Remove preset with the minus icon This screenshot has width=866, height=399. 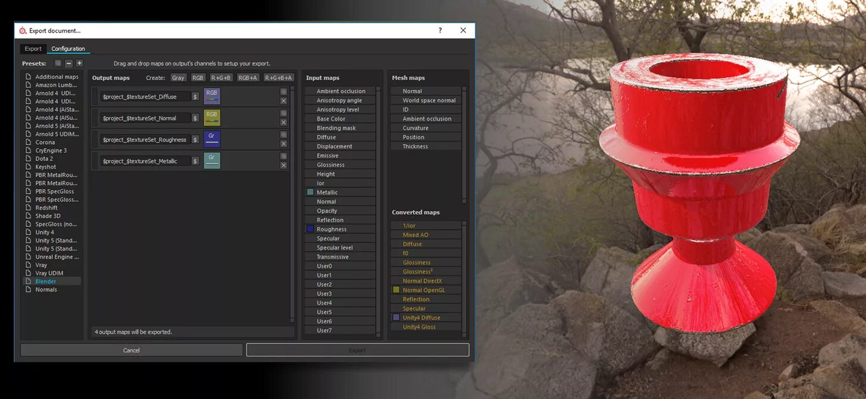(69, 63)
